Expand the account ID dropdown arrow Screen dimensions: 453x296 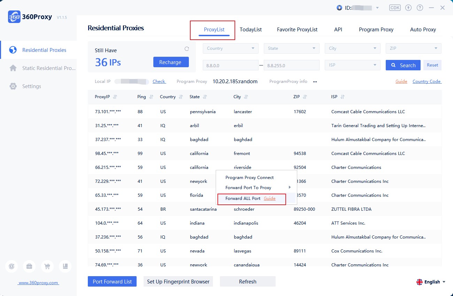[x=377, y=8]
